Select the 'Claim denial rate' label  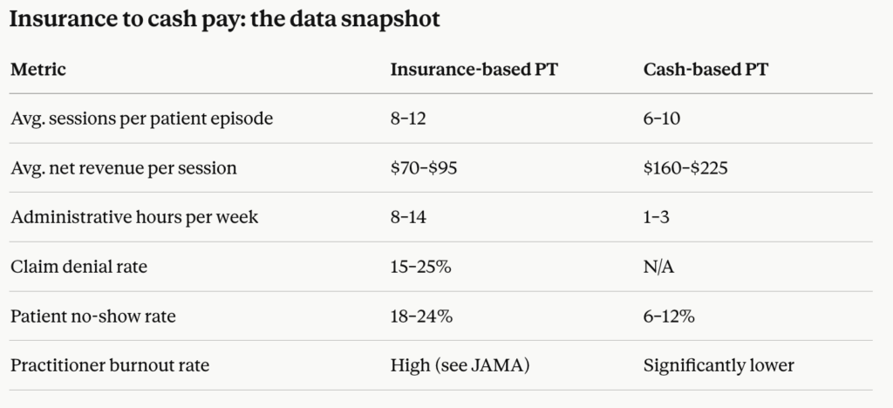[x=78, y=267]
